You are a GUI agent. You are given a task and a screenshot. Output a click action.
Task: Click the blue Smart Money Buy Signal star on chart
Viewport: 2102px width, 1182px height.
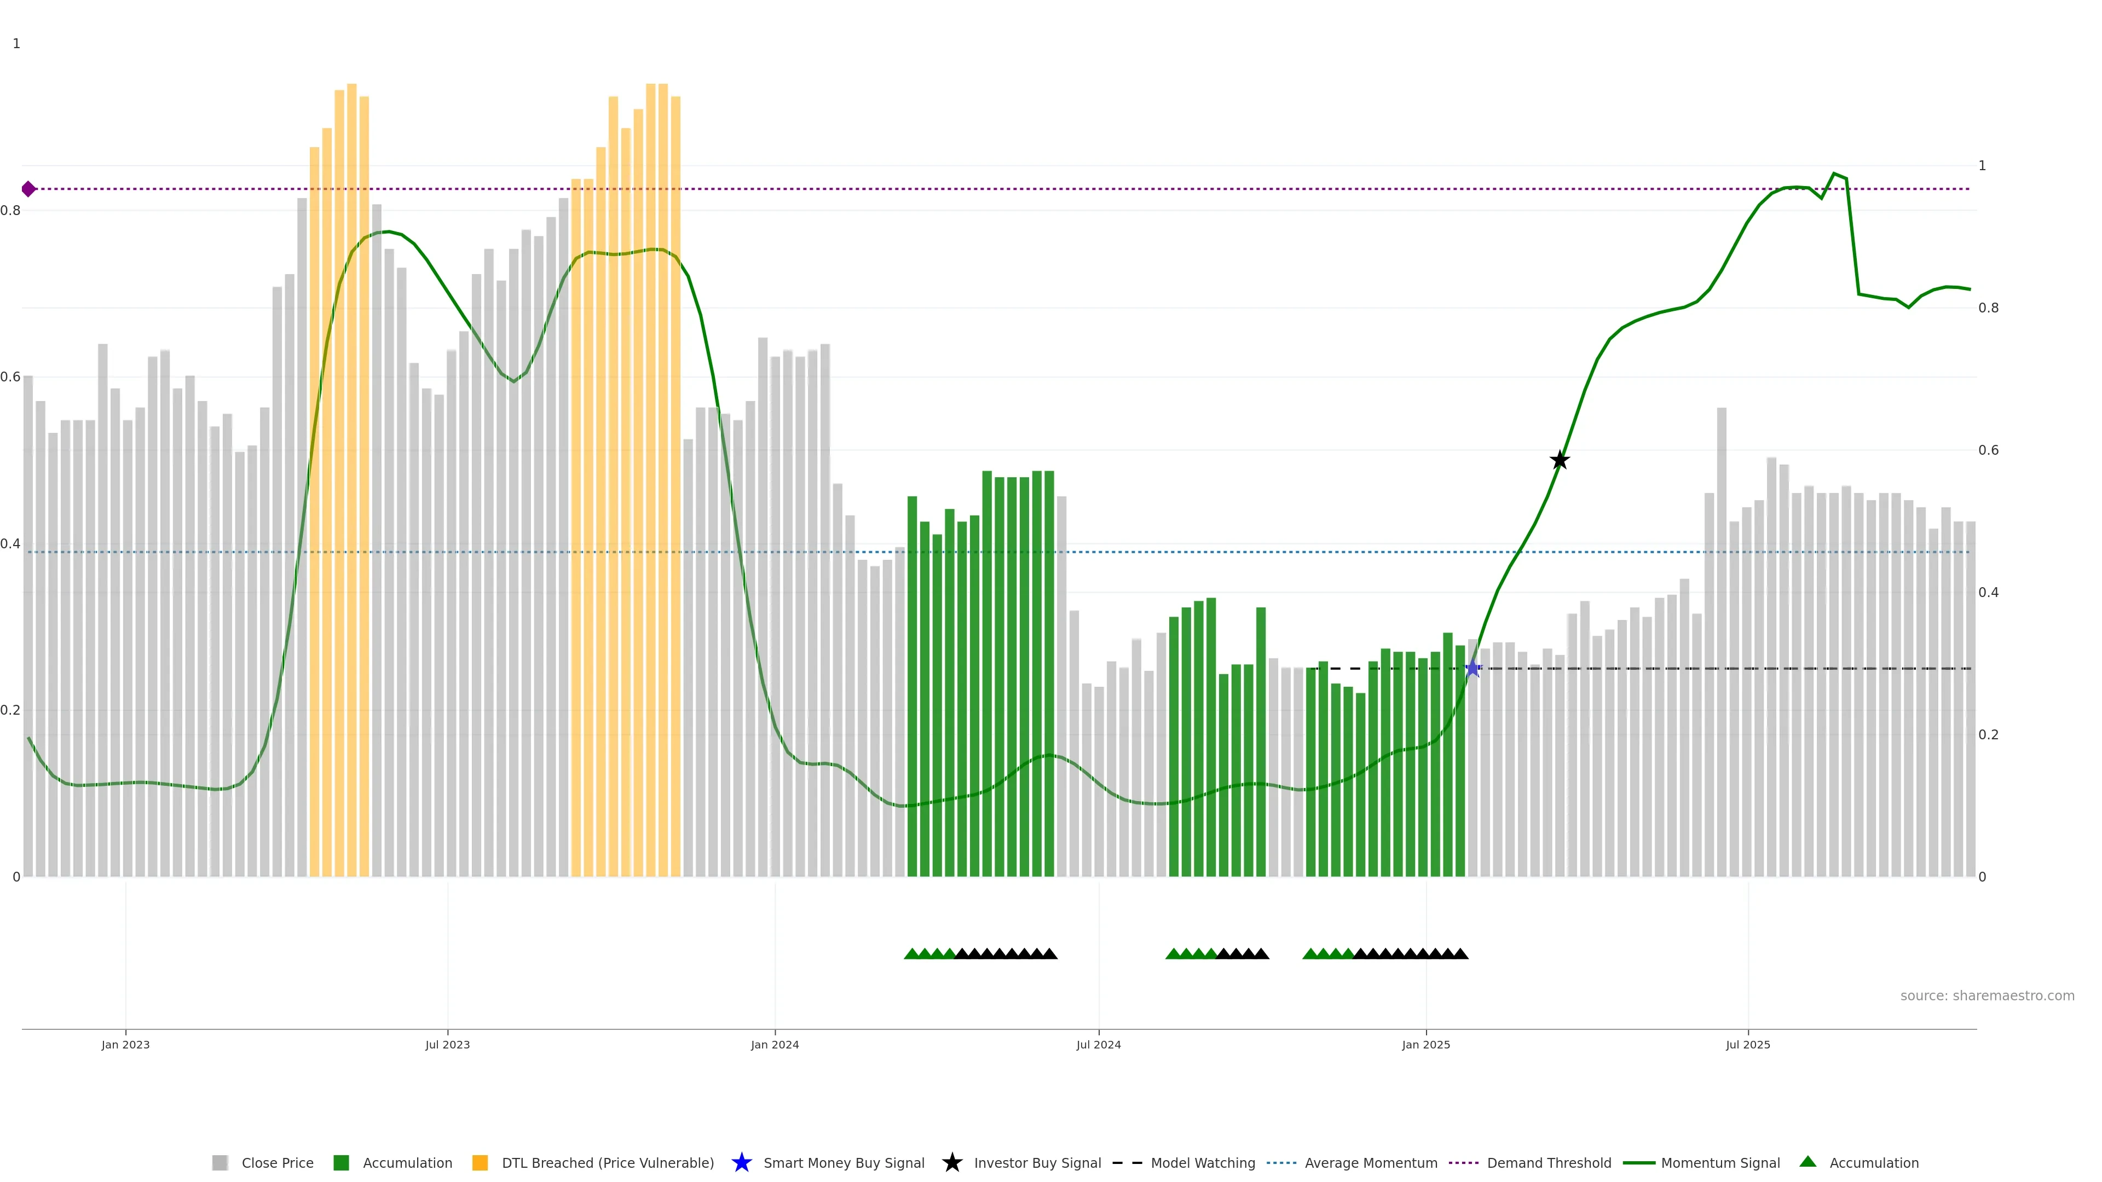(x=1472, y=669)
